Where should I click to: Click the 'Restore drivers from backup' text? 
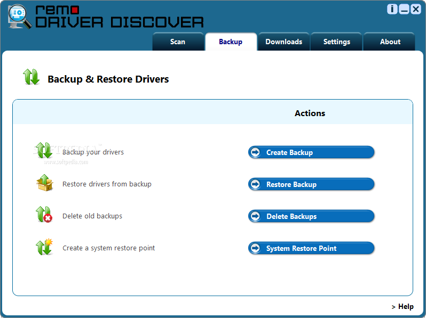click(107, 184)
